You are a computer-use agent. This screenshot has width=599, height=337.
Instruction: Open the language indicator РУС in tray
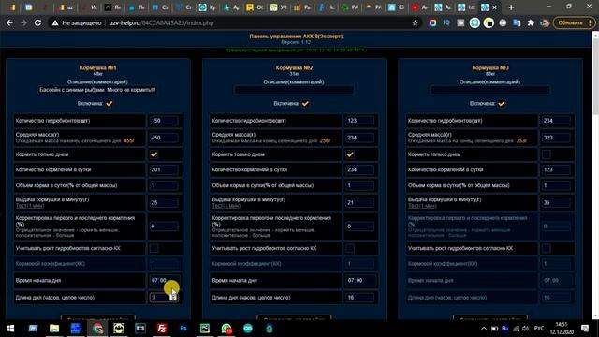tap(539, 329)
